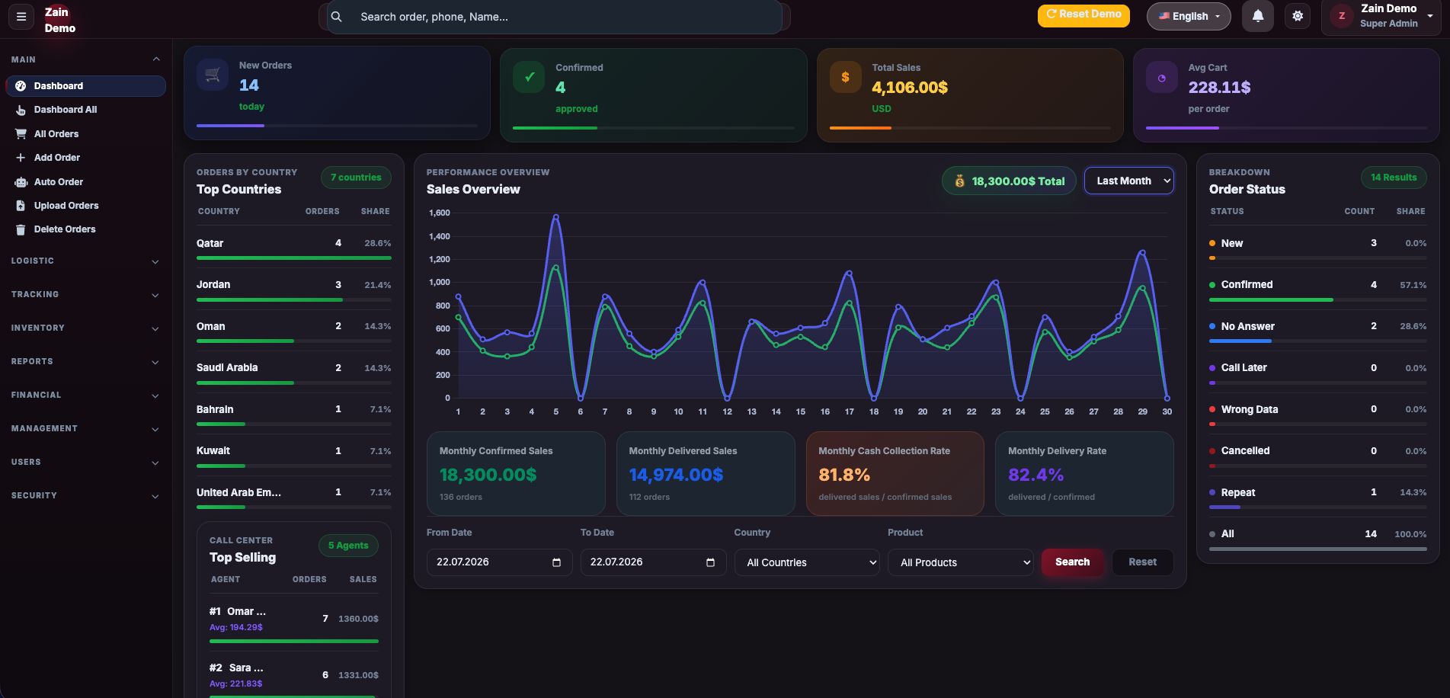The width and height of the screenshot is (1450, 698).
Task: Click the Total Sales dollar icon
Action: pos(845,77)
